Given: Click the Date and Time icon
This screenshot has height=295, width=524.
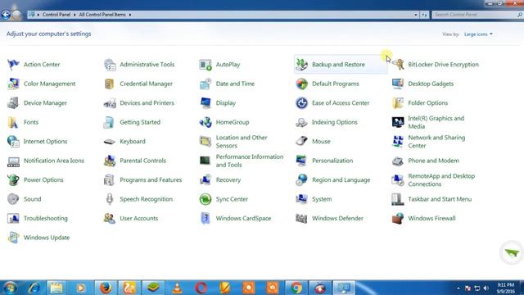Looking at the screenshot, I should (206, 84).
